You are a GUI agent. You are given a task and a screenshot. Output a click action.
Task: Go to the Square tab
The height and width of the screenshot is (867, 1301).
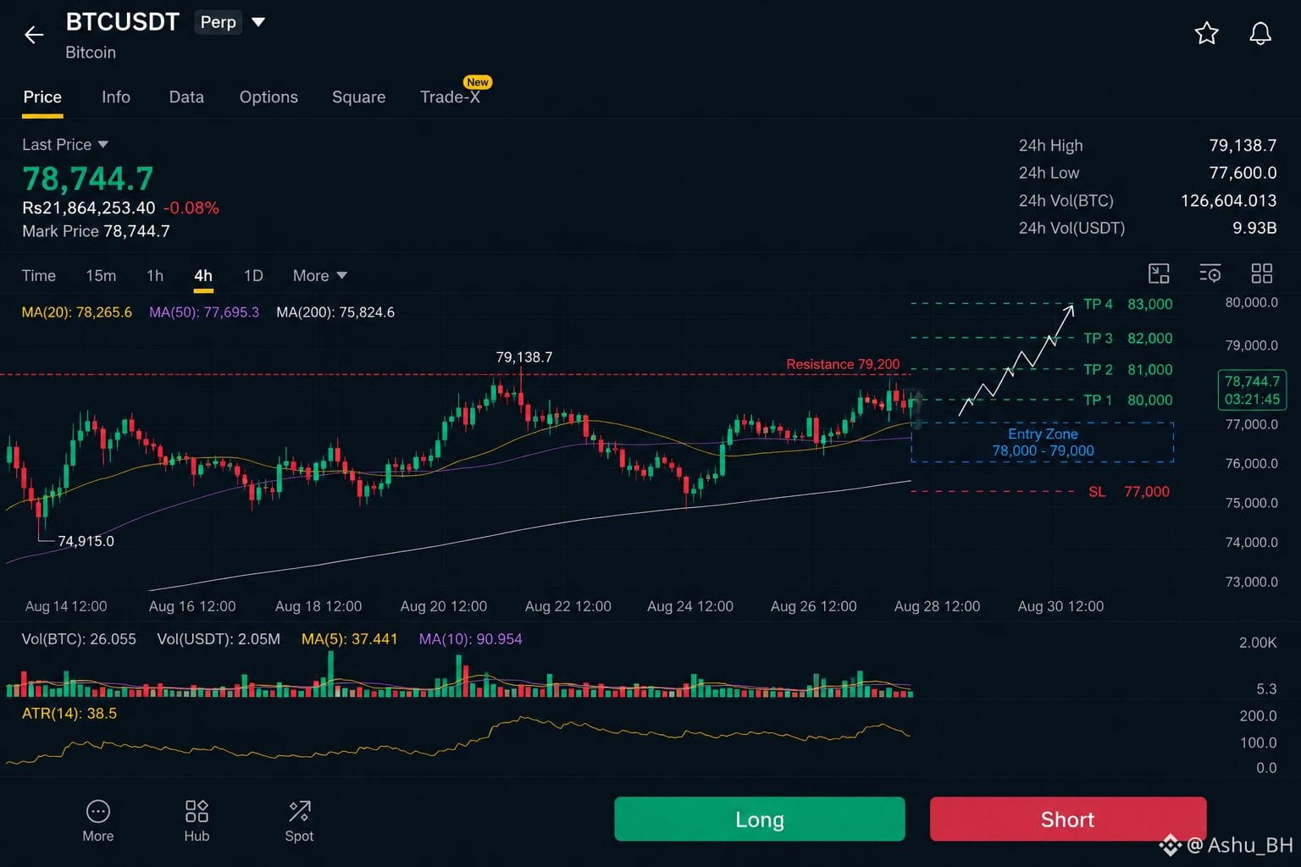358,97
